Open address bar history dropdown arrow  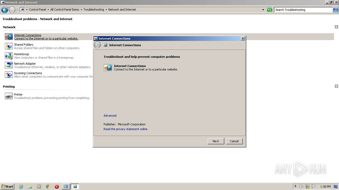[263, 10]
